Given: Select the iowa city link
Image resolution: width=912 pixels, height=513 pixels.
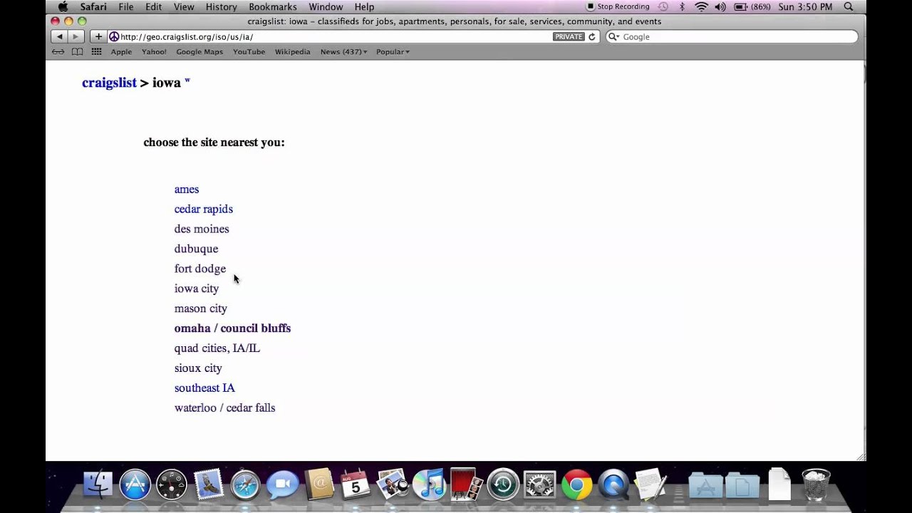Looking at the screenshot, I should pos(197,289).
